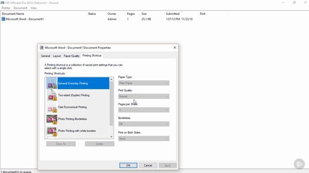Switch to the General tab
The height and width of the screenshot is (173, 309).
[x=45, y=56]
